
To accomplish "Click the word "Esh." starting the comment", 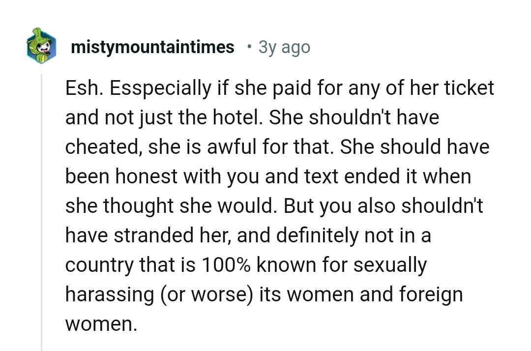I will click(83, 88).
